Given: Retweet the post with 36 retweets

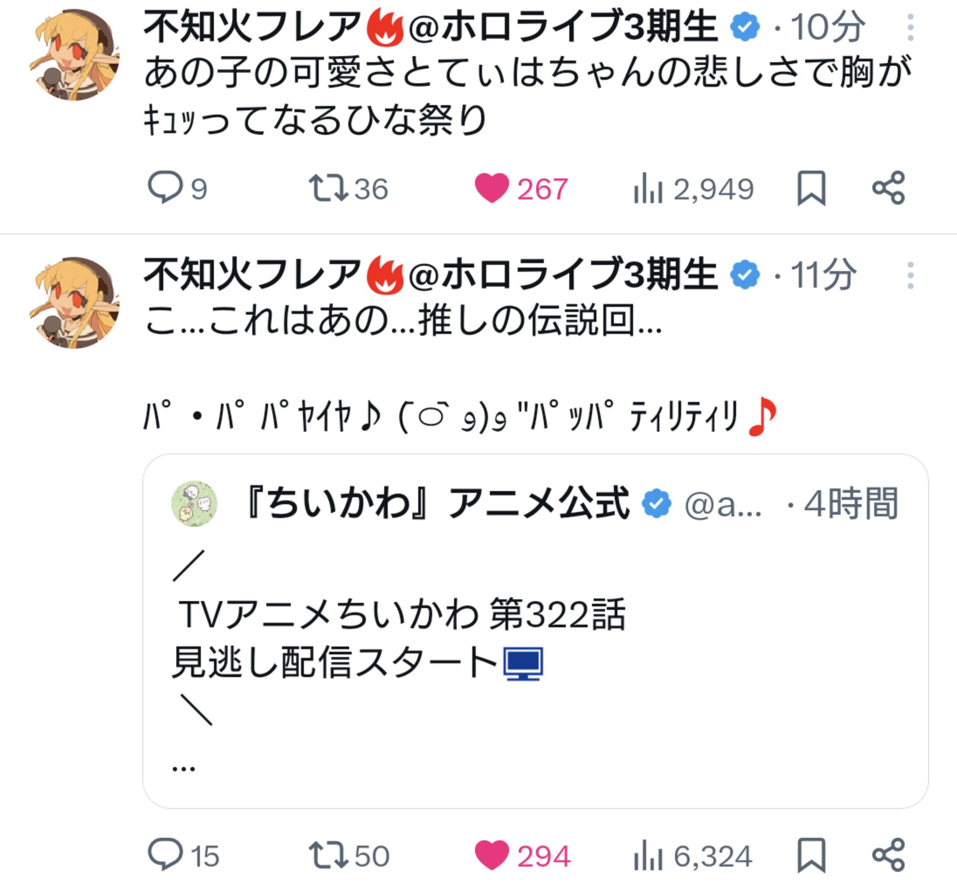Looking at the screenshot, I should tap(329, 188).
